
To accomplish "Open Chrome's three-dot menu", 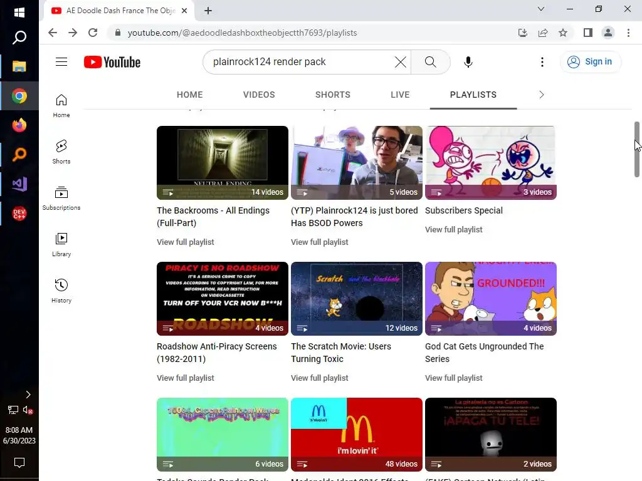I will click(x=628, y=33).
